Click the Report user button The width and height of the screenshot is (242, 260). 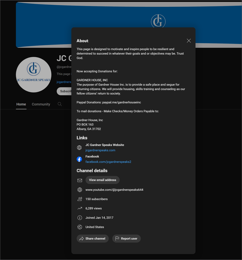click(x=126, y=239)
